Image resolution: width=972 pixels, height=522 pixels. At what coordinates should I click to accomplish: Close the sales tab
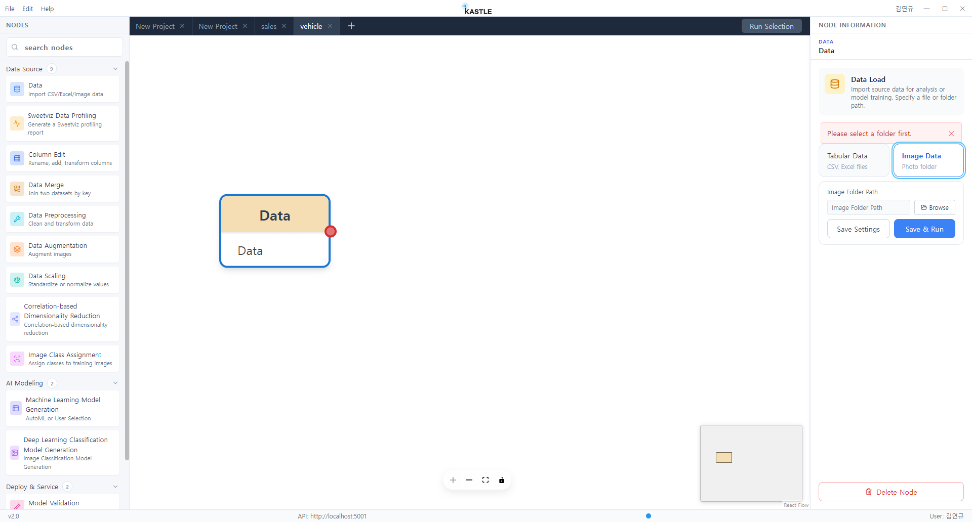tap(284, 26)
